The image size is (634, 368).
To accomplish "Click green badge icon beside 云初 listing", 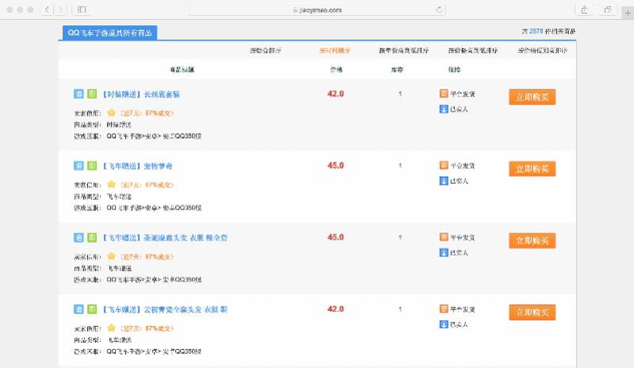I will (x=92, y=309).
